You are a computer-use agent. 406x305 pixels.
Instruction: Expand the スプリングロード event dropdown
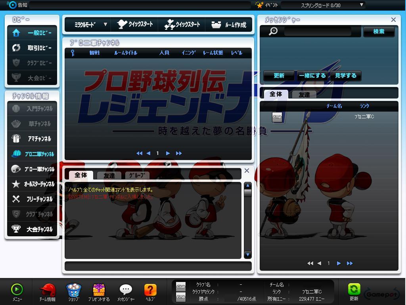[x=362, y=5]
